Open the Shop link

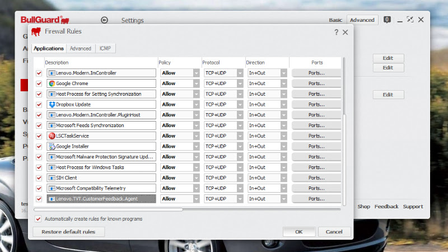click(363, 207)
